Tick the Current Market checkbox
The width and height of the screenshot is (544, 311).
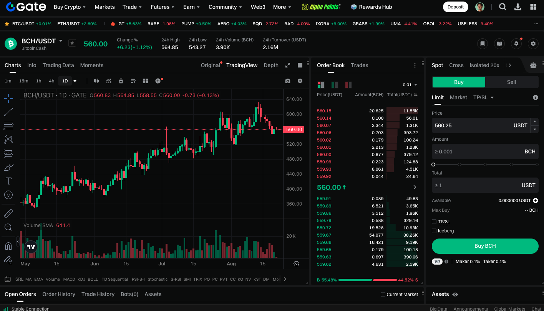[383, 295]
